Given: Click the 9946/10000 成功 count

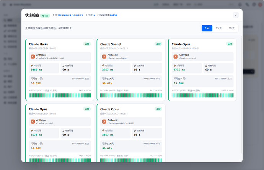Looking at the screenshot, I should (x=152, y=78).
